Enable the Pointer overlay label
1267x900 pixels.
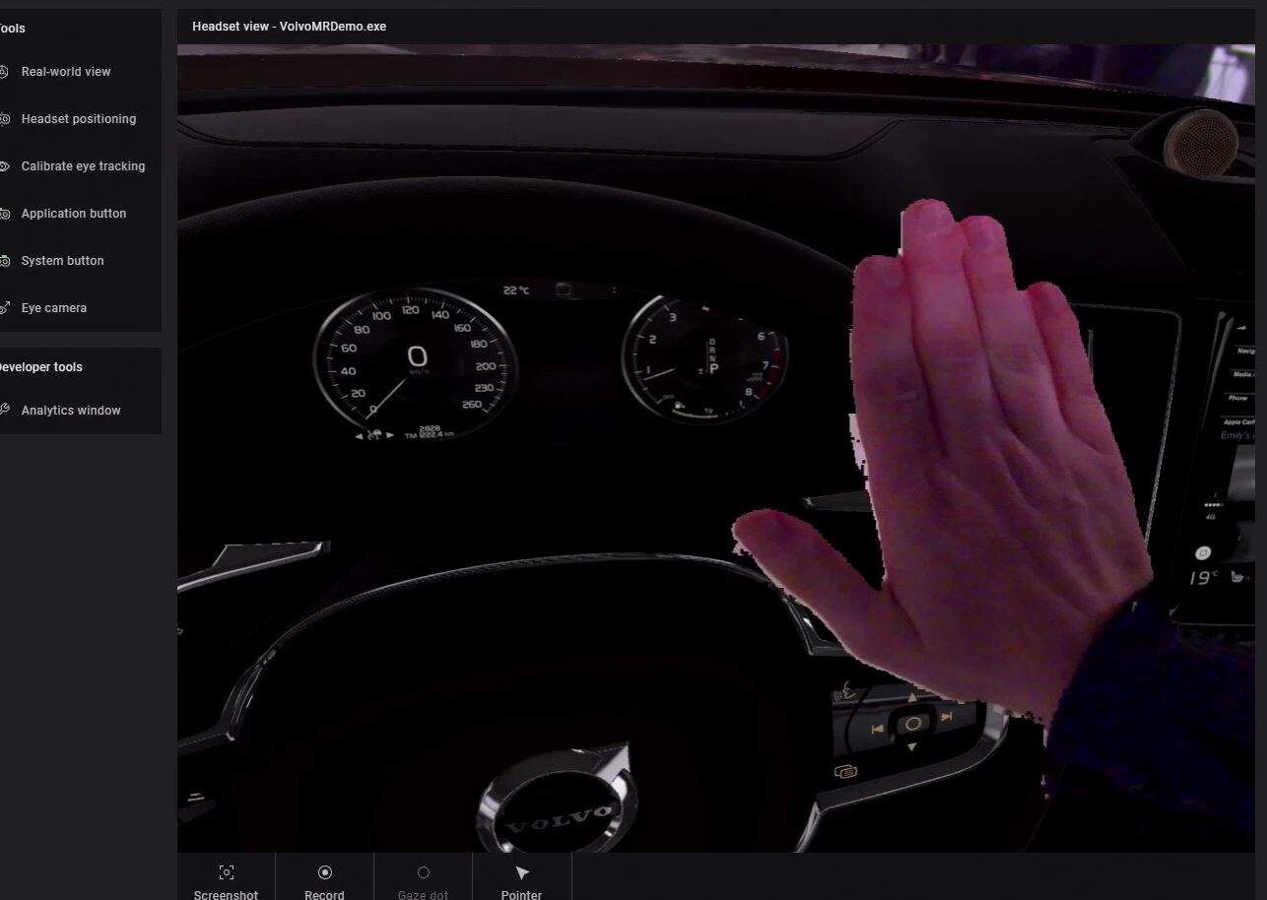pos(521,895)
